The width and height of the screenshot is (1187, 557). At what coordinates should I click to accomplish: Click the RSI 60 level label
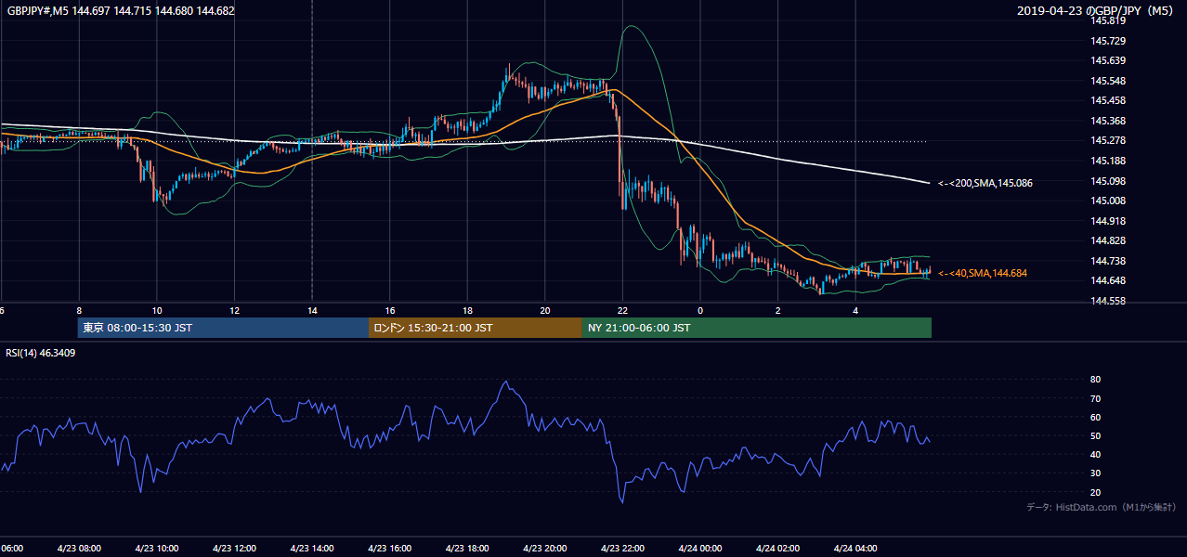[1096, 417]
